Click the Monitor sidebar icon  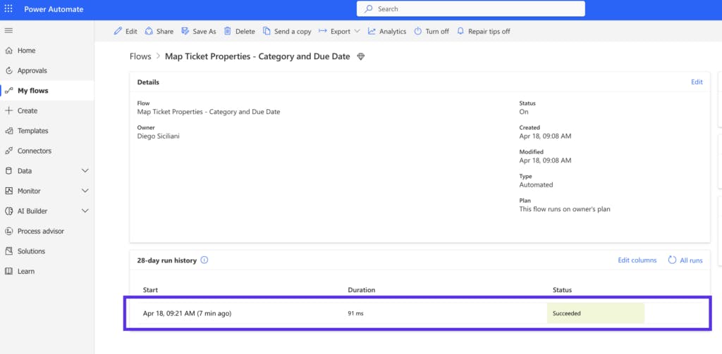[x=8, y=191]
